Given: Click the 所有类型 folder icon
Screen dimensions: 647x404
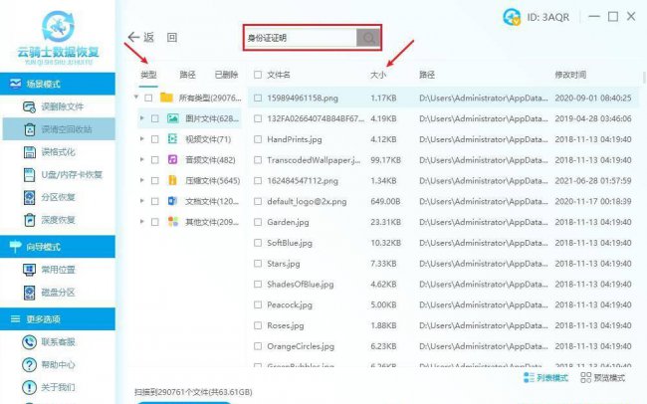Looking at the screenshot, I should point(166,98).
